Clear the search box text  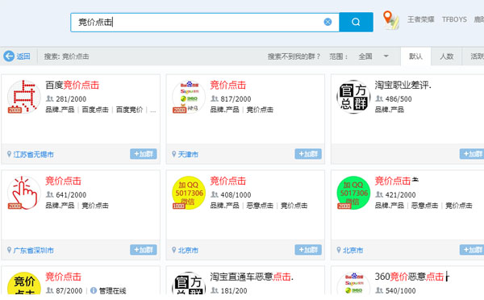pyautogui.click(x=328, y=22)
